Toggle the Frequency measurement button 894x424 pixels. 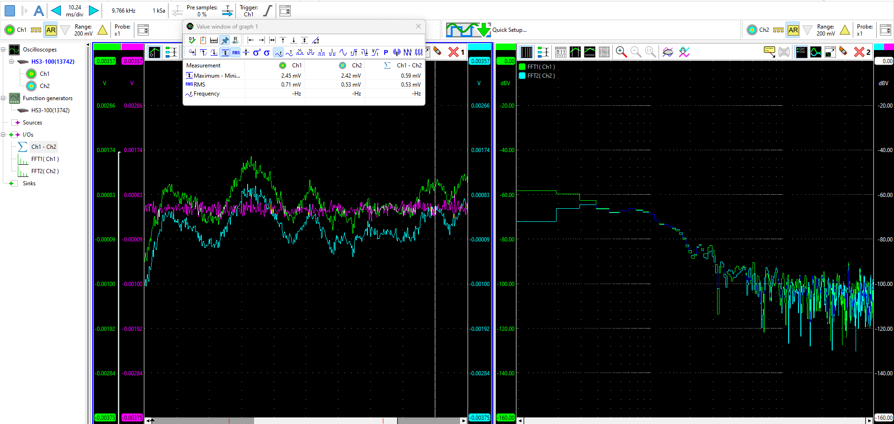278,52
